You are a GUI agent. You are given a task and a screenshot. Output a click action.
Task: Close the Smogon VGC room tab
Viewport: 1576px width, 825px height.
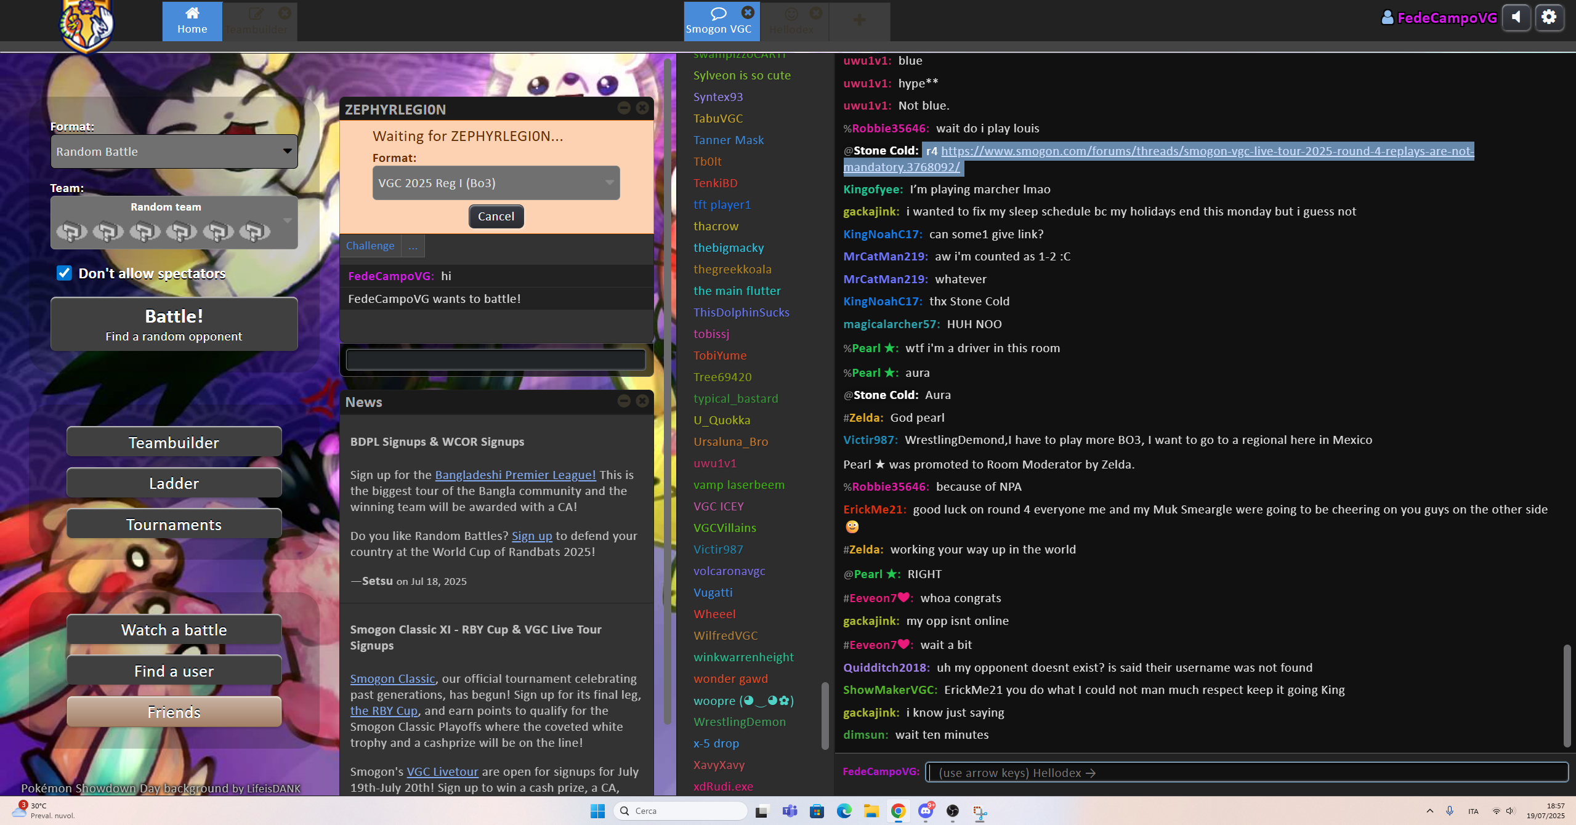click(748, 12)
